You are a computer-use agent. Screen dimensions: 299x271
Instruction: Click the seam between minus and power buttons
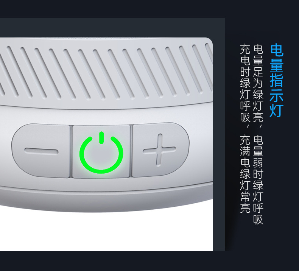click(71, 152)
